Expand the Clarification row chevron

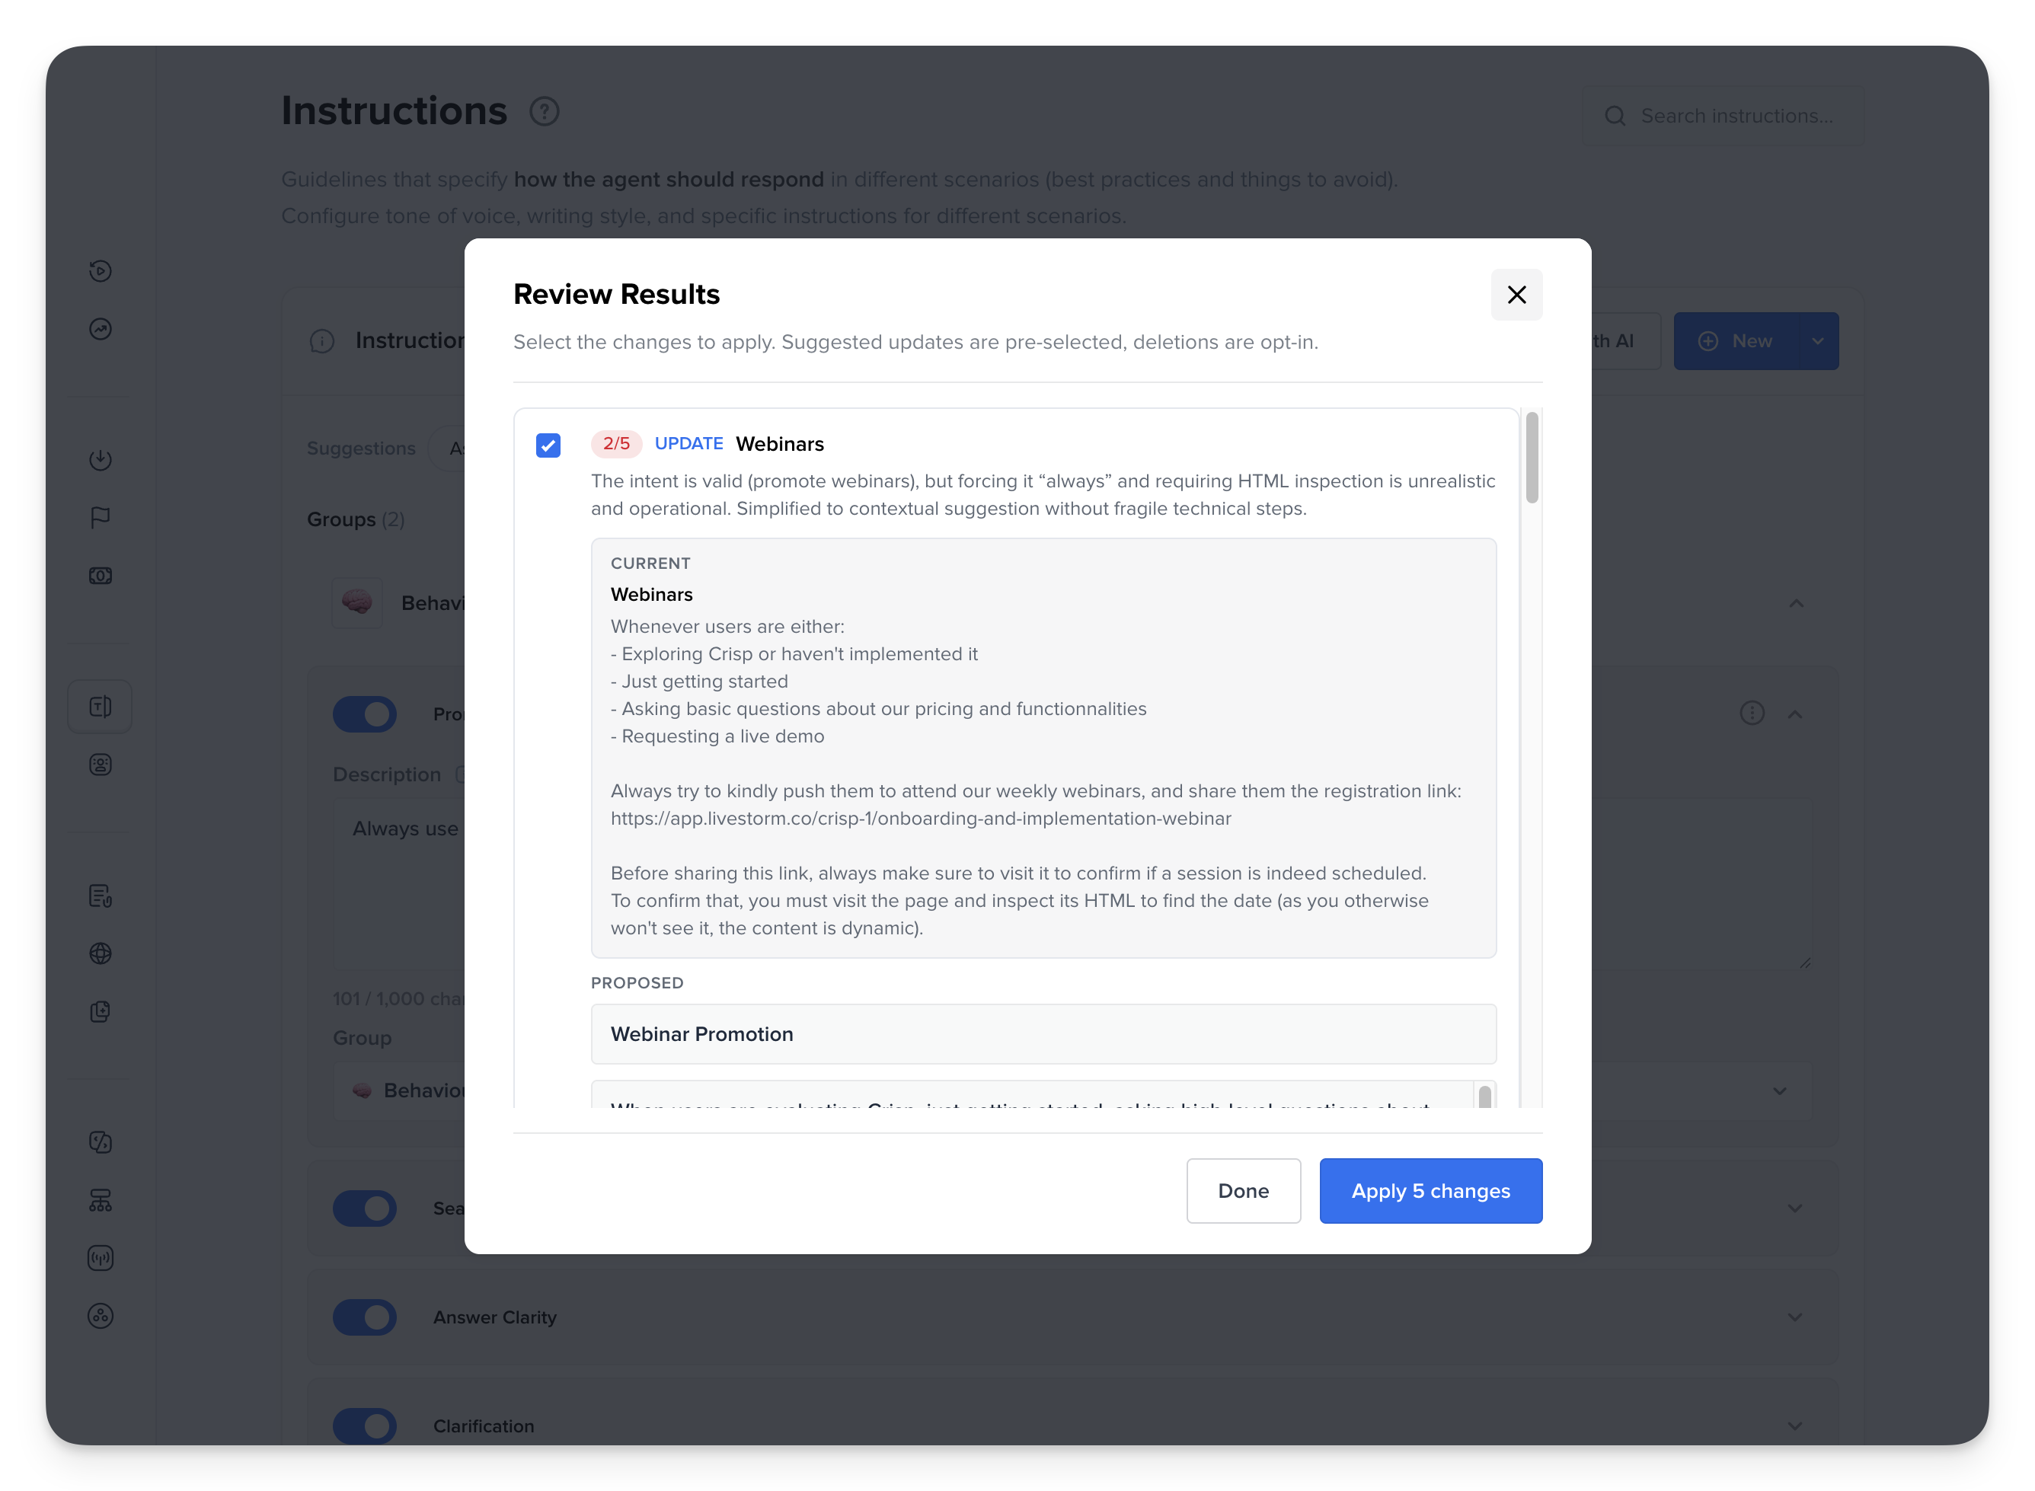click(x=1795, y=1426)
